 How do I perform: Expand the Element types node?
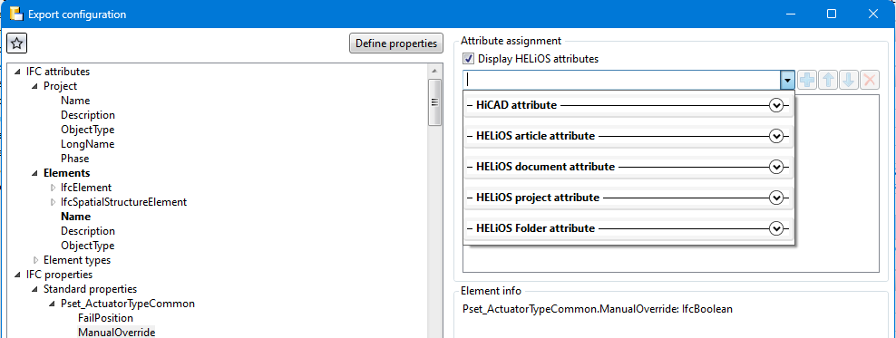click(x=36, y=260)
